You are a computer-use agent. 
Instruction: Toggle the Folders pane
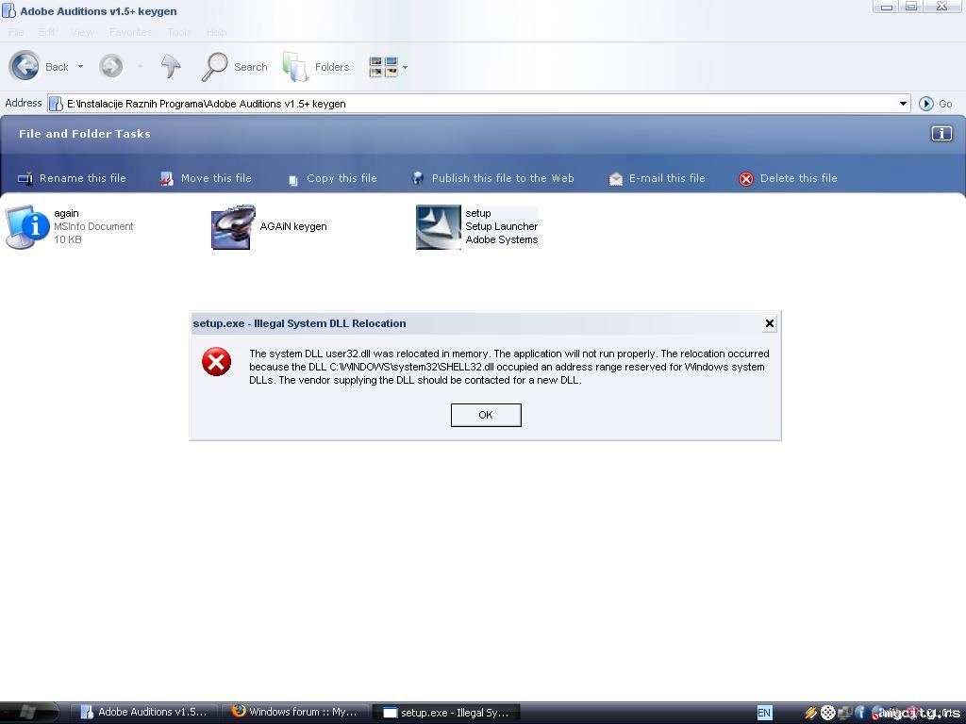316,67
